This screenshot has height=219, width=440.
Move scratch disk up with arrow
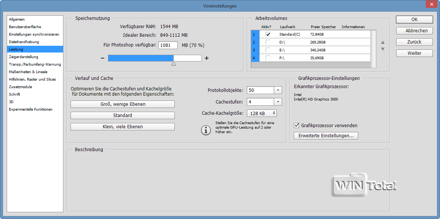[383, 42]
